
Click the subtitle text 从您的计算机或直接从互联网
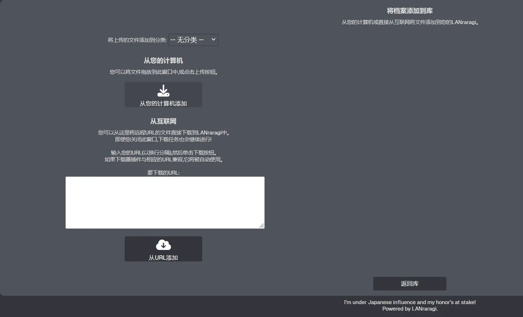tap(409, 22)
